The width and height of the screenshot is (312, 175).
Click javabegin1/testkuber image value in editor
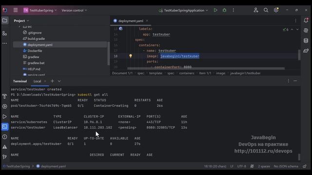tap(180, 56)
